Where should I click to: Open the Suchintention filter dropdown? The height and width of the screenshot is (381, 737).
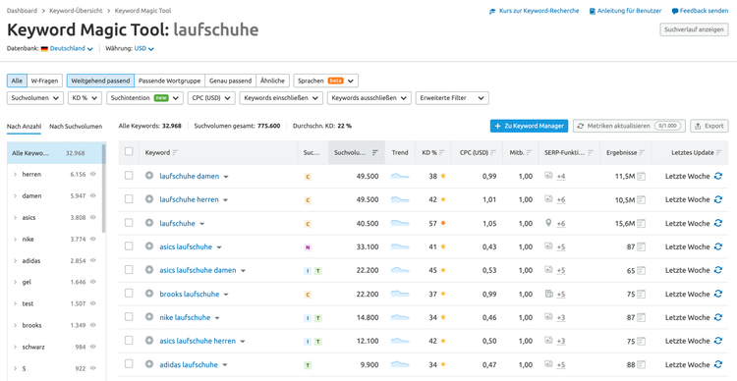pyautogui.click(x=144, y=98)
